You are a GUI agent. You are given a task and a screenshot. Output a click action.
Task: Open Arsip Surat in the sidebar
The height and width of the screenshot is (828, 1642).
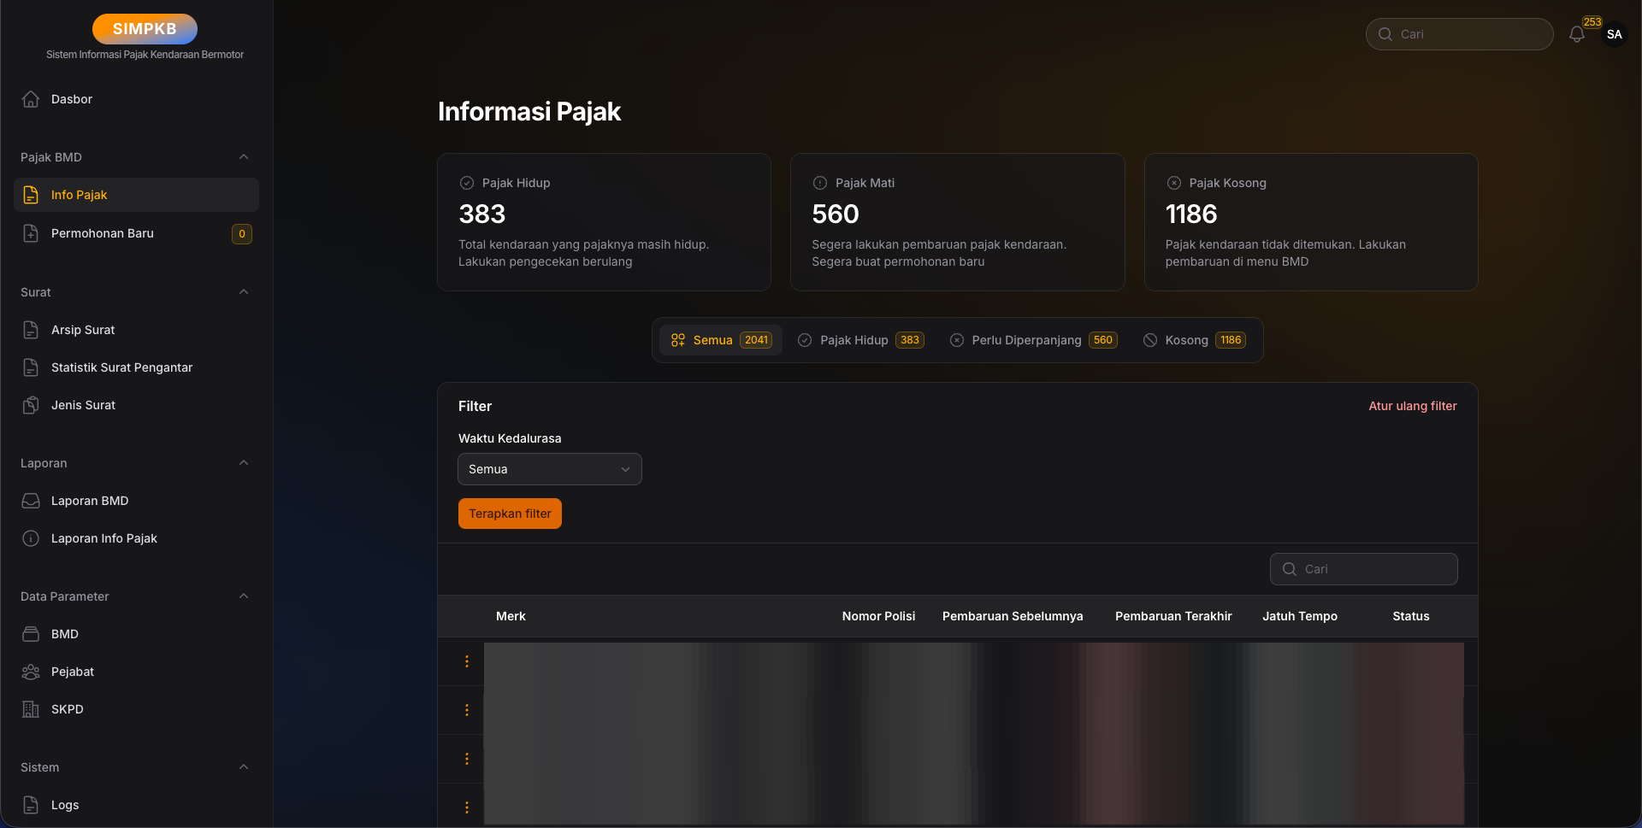click(136, 330)
